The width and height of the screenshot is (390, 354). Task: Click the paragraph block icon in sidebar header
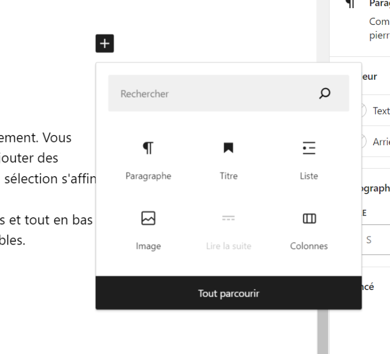(350, 3)
